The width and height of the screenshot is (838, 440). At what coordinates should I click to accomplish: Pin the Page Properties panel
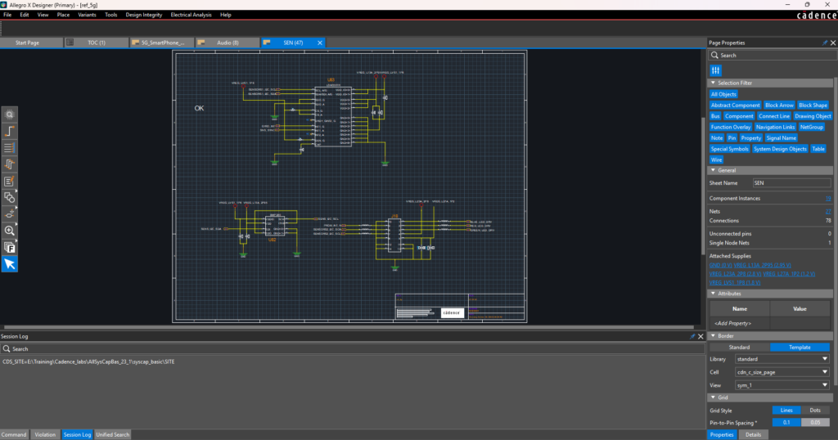tap(824, 43)
